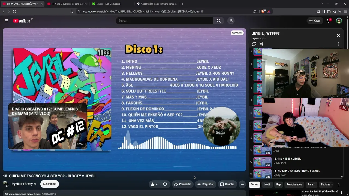349x196 pixels.
Task: Open the notifications bell
Action: click(x=329, y=21)
